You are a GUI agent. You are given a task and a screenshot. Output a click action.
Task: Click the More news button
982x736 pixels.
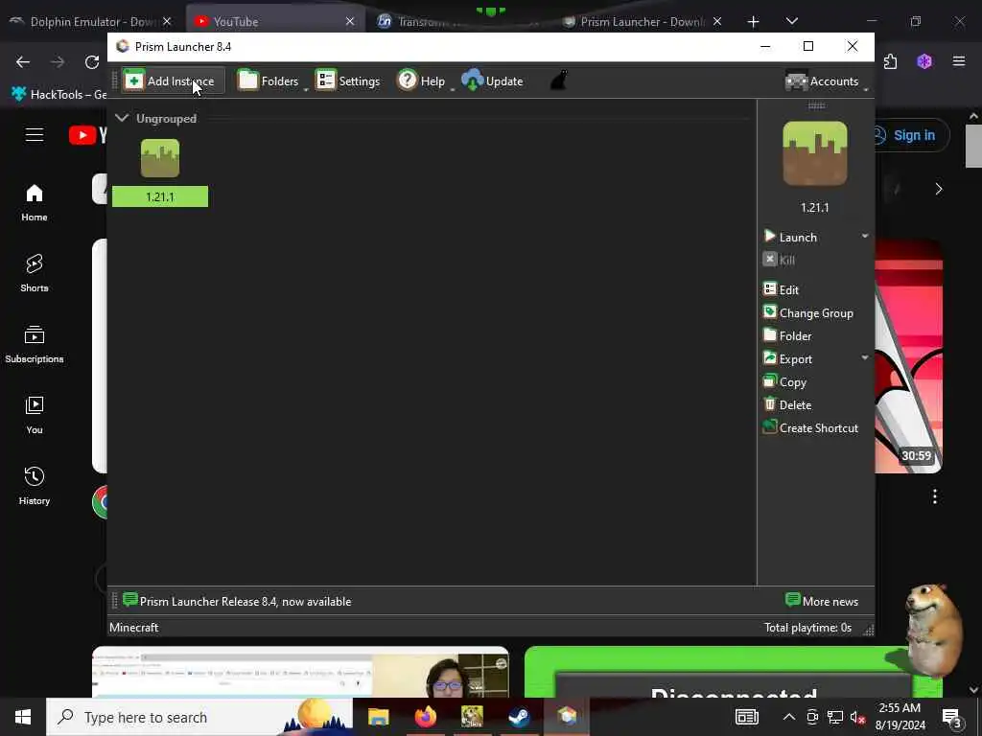pos(822,601)
